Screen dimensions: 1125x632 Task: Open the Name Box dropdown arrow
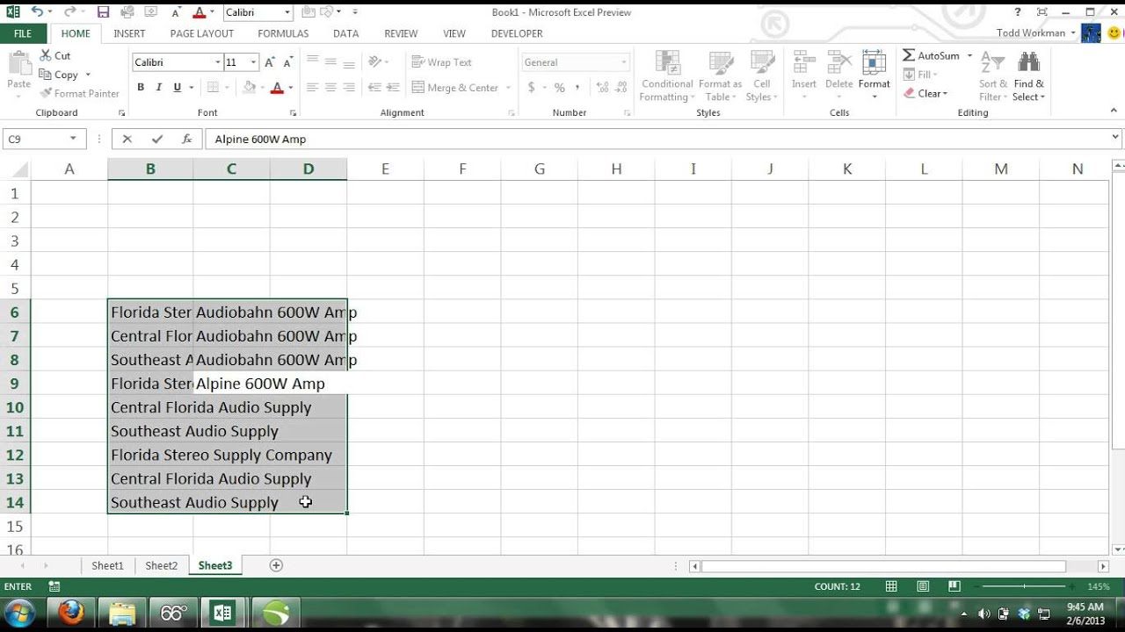coord(74,139)
